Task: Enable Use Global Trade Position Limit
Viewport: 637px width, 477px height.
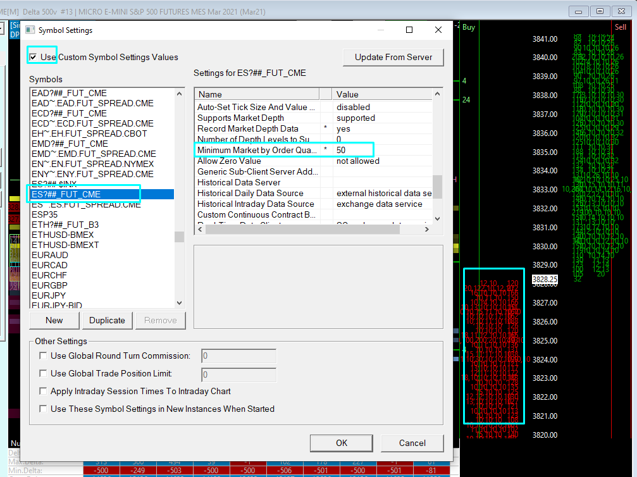Action: click(42, 373)
